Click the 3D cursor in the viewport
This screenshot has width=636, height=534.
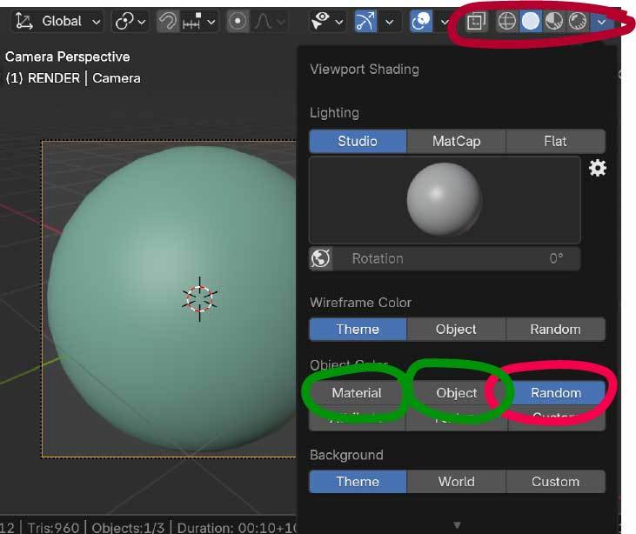coord(199,299)
